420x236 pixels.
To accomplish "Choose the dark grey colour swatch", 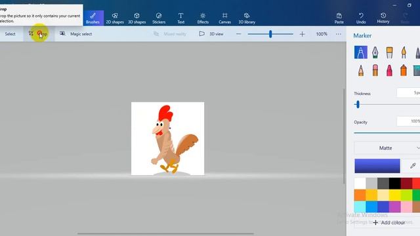I will (x=383, y=184).
